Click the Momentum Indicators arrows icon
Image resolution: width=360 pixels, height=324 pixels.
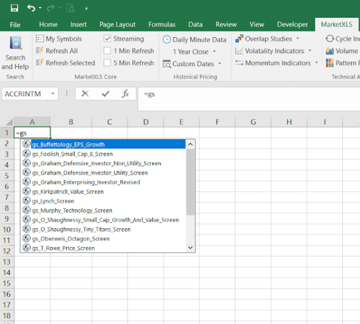pos(239,63)
